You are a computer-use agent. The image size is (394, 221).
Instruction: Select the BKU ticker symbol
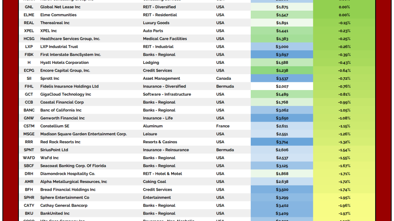tap(29, 214)
